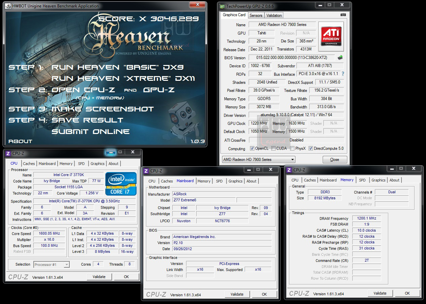Image resolution: width=426 pixels, height=304 pixels.
Task: Click Submit Online in the Heaven window
Action: [91, 132]
